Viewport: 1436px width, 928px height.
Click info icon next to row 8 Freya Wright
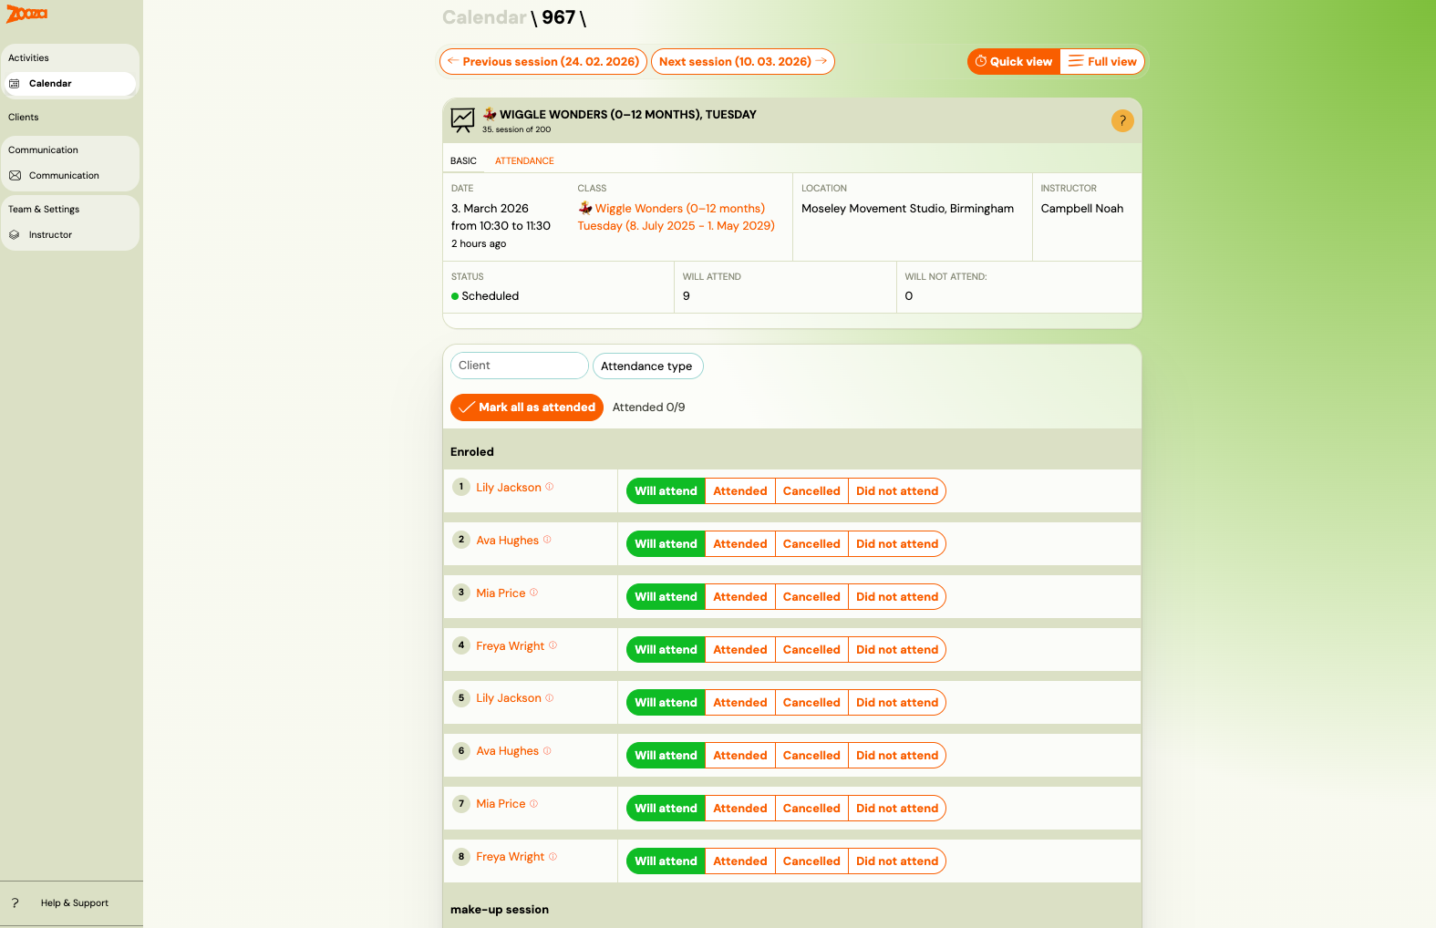click(553, 857)
